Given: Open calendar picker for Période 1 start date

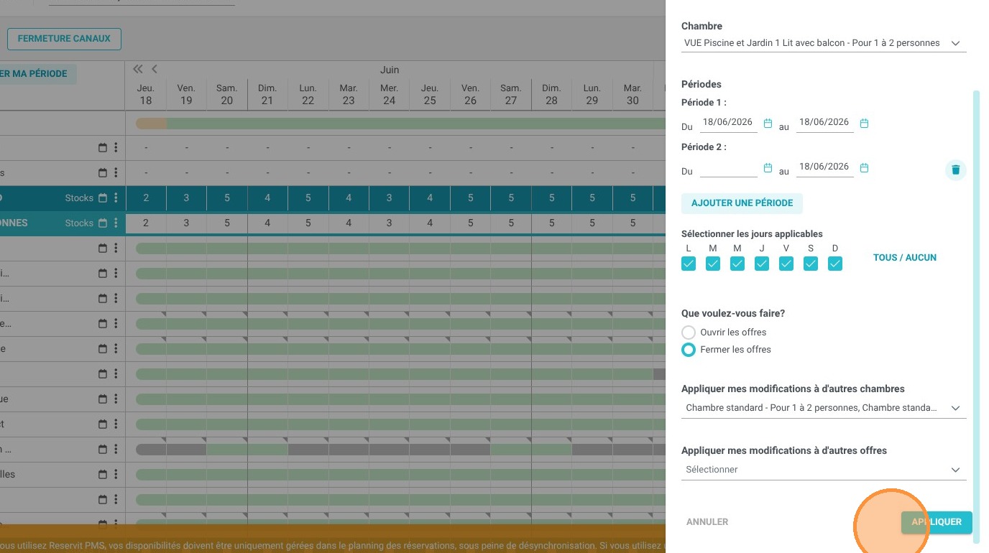Looking at the screenshot, I should click(768, 124).
